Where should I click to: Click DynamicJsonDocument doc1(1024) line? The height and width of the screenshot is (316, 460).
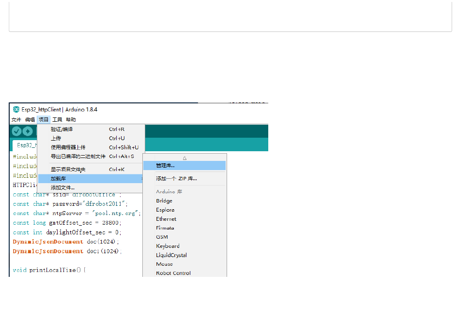tap(67, 251)
